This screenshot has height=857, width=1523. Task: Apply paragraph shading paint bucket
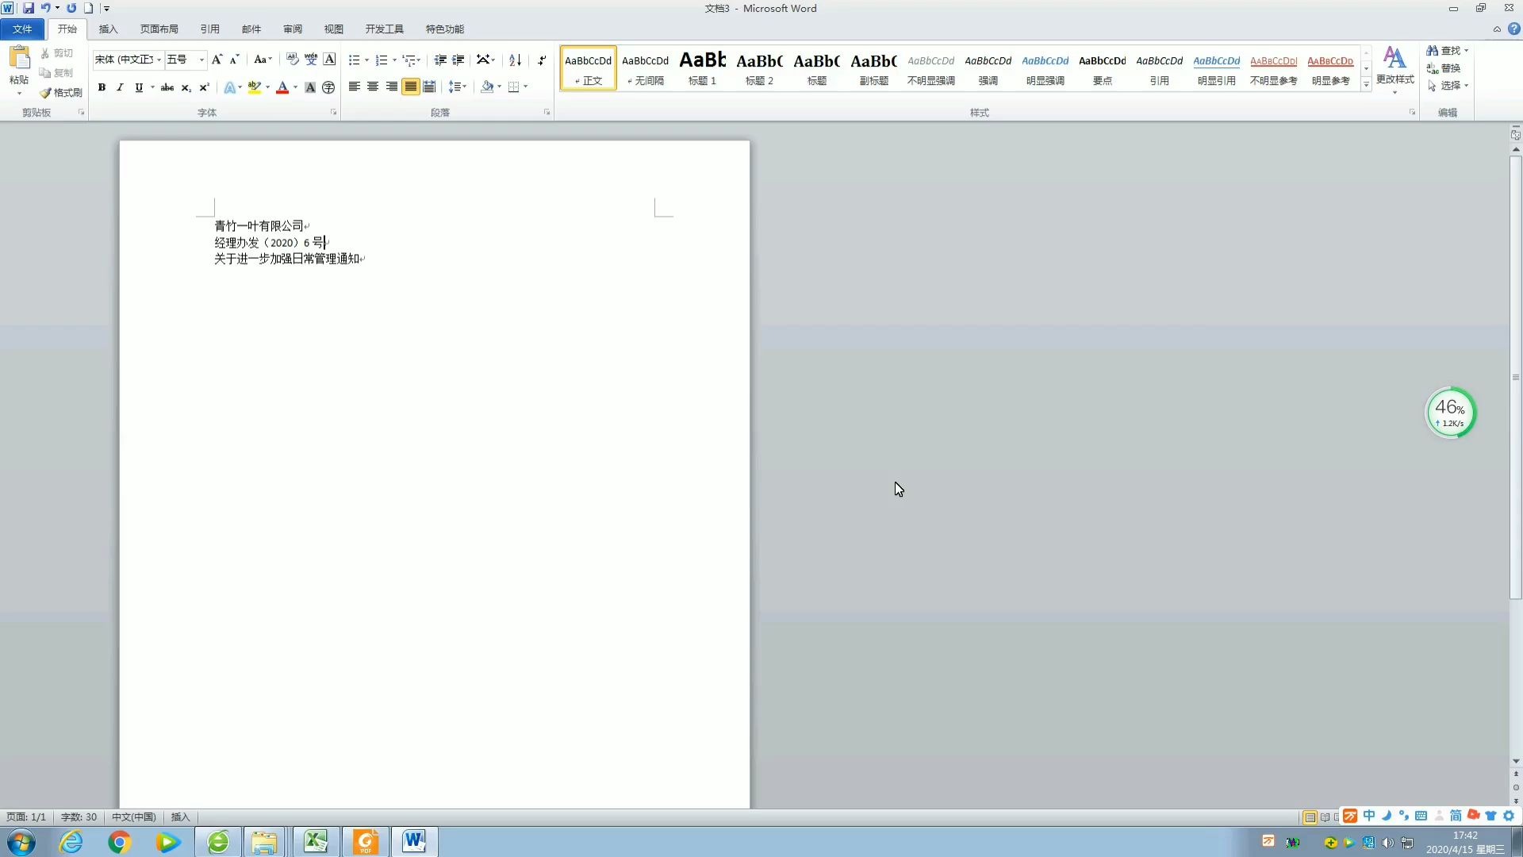pos(487,86)
